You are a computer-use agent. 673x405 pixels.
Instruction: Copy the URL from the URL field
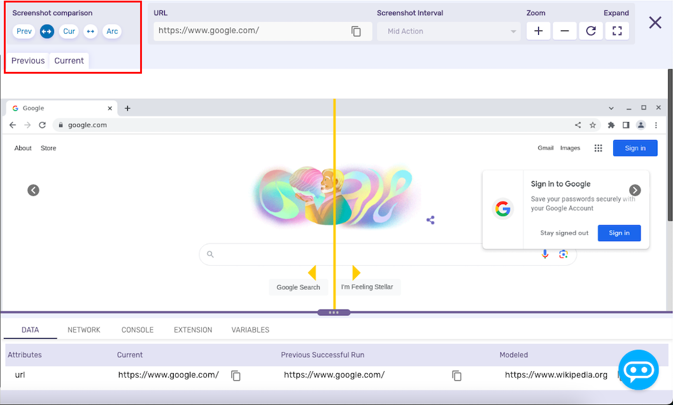356,31
